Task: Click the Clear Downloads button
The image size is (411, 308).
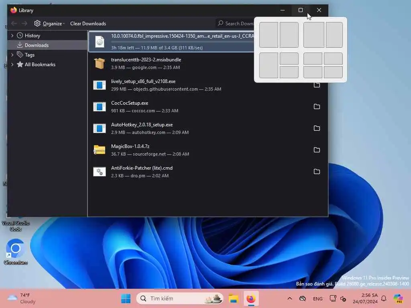Action: 88,24
